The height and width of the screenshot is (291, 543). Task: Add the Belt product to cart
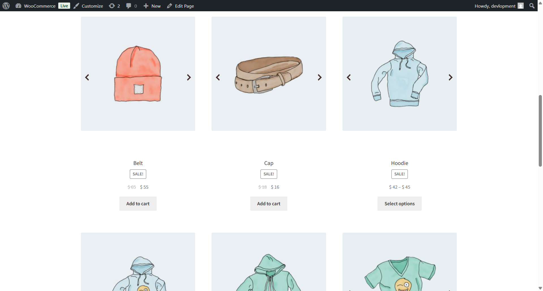(138, 204)
